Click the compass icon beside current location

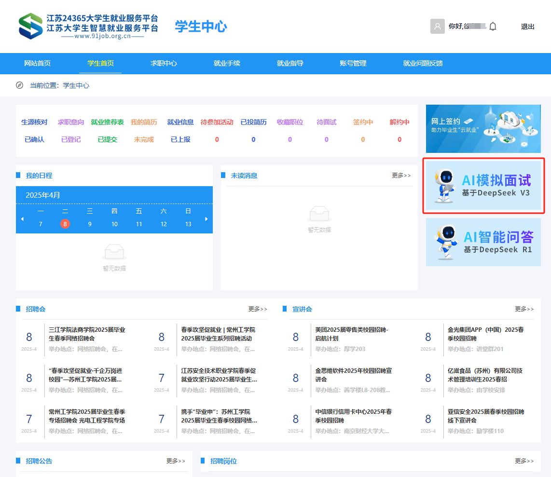coord(19,85)
